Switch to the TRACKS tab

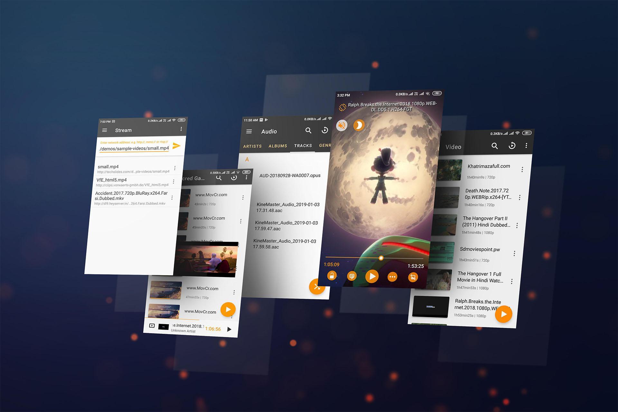(x=303, y=145)
